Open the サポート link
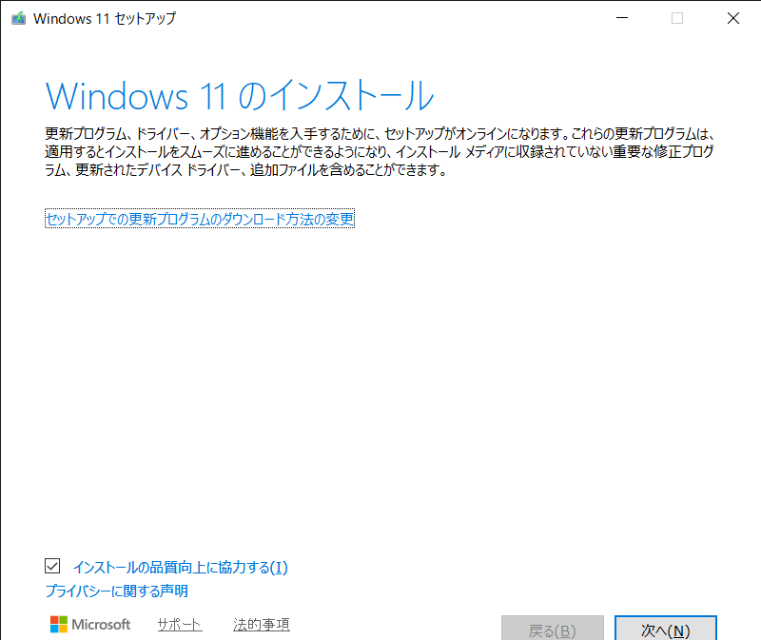 click(180, 625)
